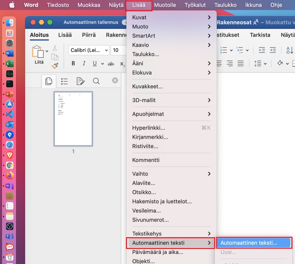Toggle Underline formatting
The image size is (295, 264).
coord(94,63)
